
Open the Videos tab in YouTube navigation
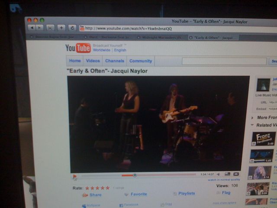pos(93,61)
